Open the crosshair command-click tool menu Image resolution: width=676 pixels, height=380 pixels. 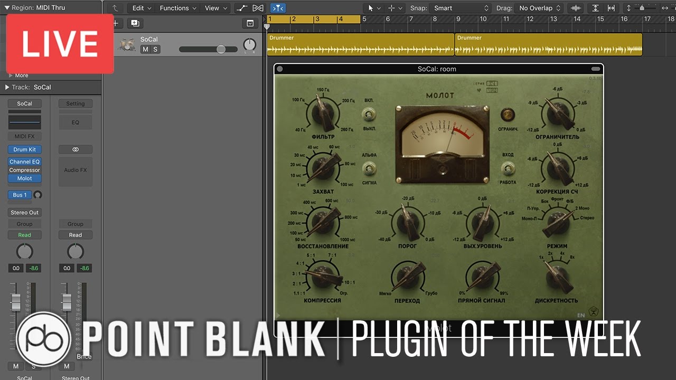(x=396, y=8)
